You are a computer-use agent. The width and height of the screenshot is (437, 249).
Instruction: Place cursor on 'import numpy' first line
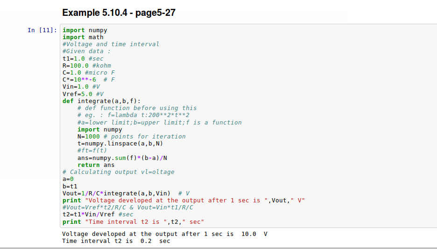pos(85,30)
